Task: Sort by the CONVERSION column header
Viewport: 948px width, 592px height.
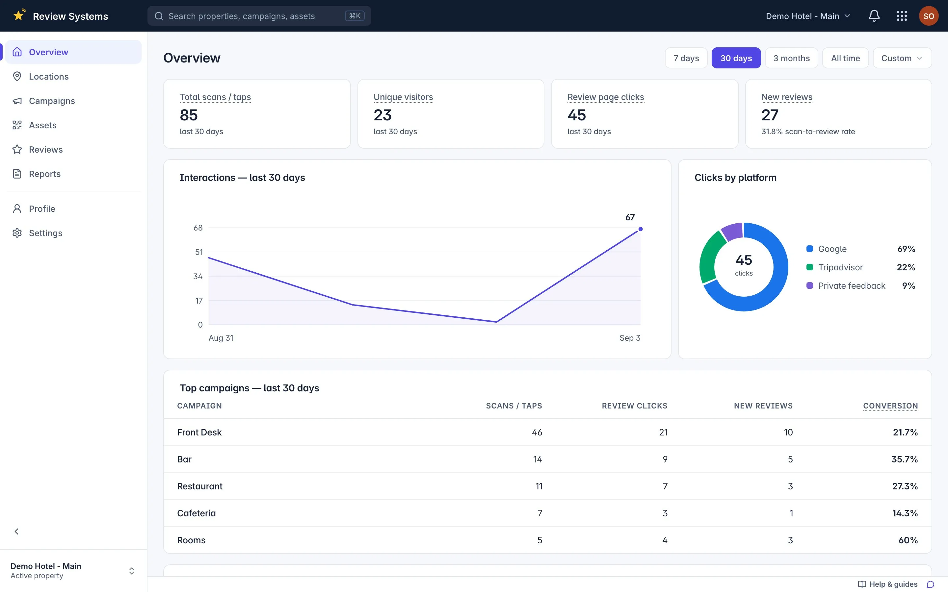Action: point(890,406)
